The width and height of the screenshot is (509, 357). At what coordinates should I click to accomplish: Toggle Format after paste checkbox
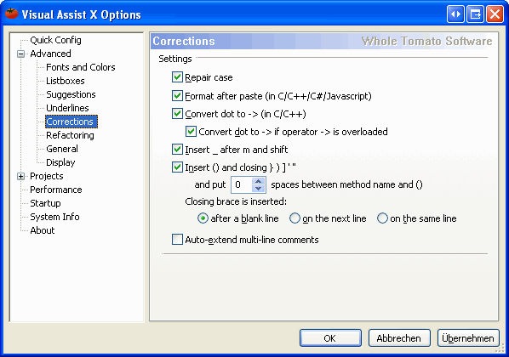tap(177, 96)
